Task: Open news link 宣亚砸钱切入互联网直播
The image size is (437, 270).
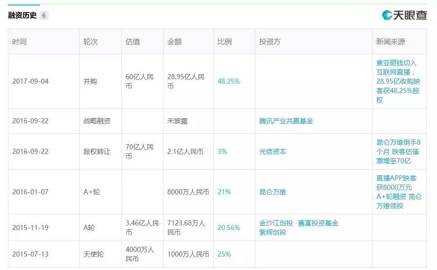Action: 398,81
